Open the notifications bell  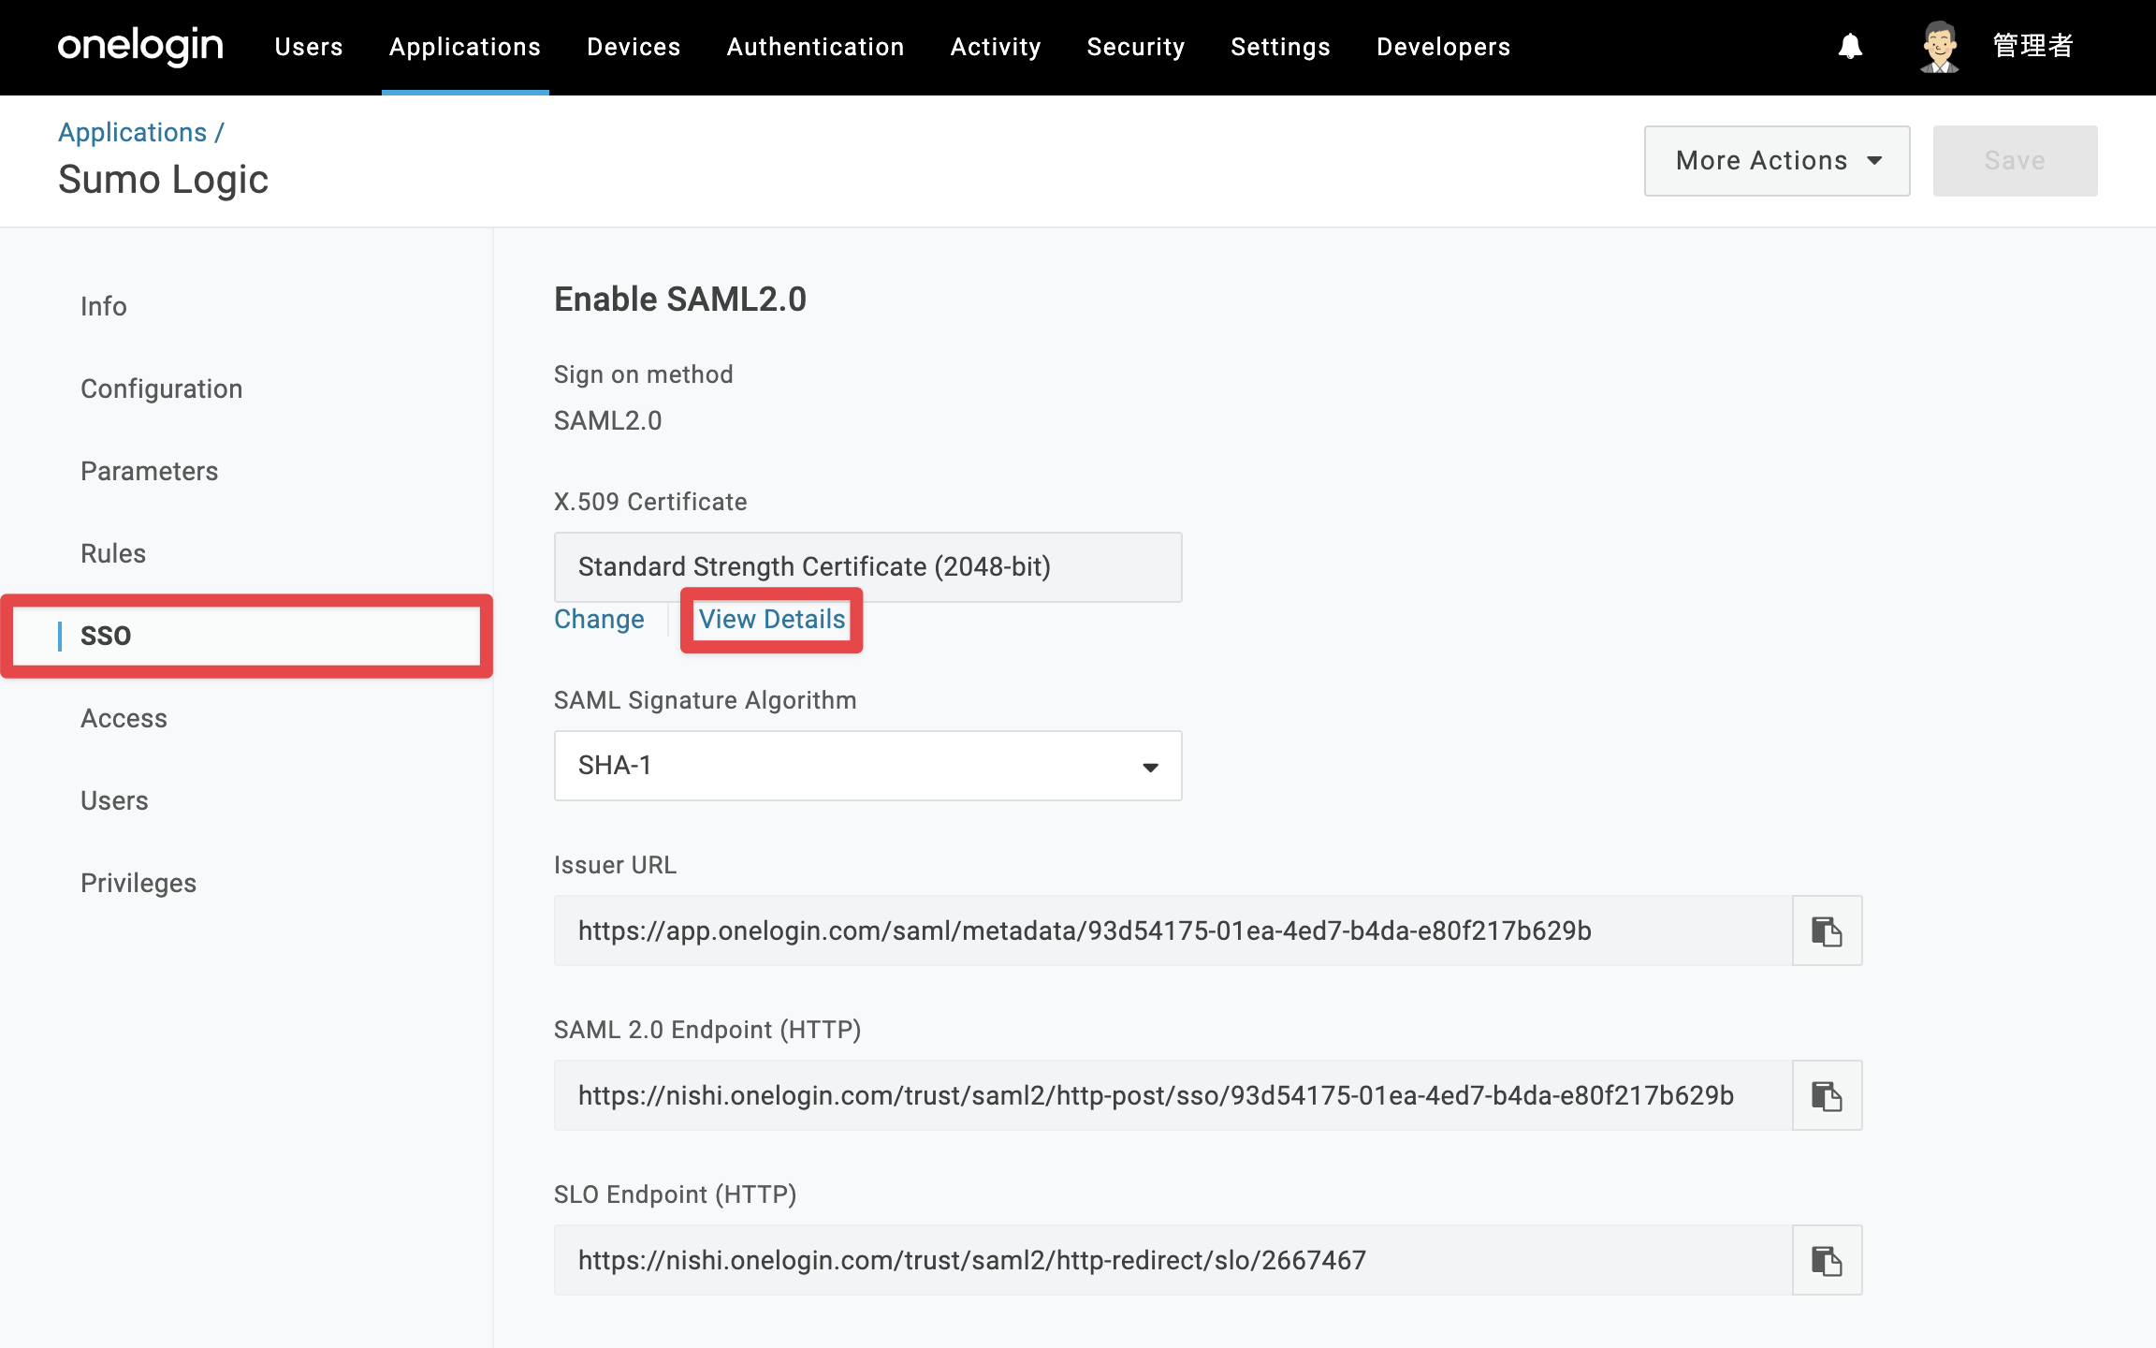point(1850,47)
